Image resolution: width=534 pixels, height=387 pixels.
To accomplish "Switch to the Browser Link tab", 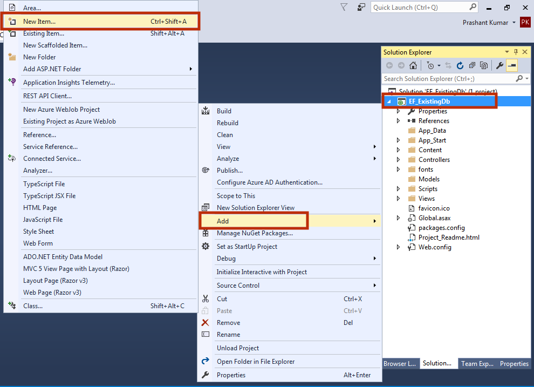I will (x=400, y=363).
